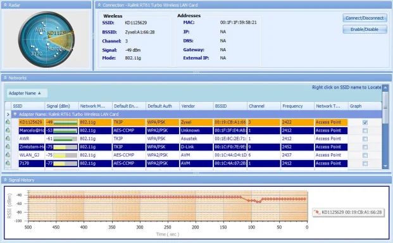This screenshot has width=393, height=243.
Task: Click the signal history chart plot area
Action: coord(168,206)
